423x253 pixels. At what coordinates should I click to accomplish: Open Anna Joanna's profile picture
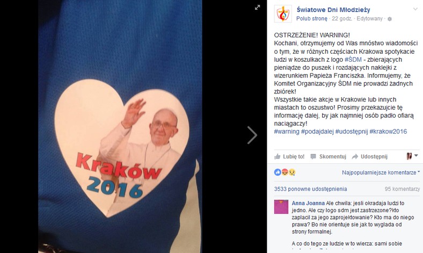coord(281,207)
